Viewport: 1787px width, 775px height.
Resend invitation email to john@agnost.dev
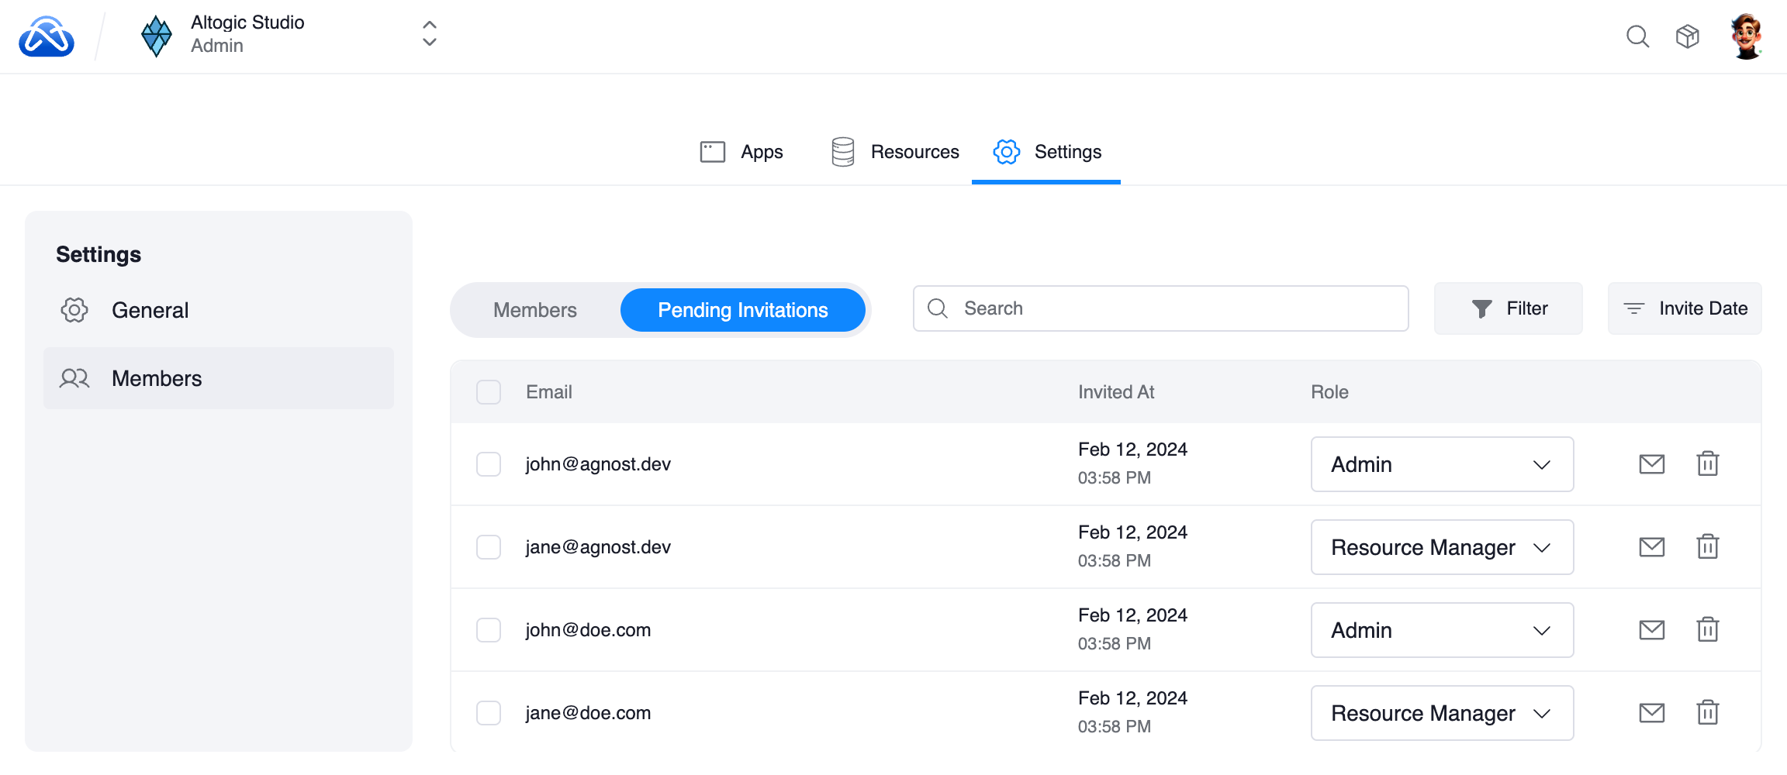[x=1651, y=464]
